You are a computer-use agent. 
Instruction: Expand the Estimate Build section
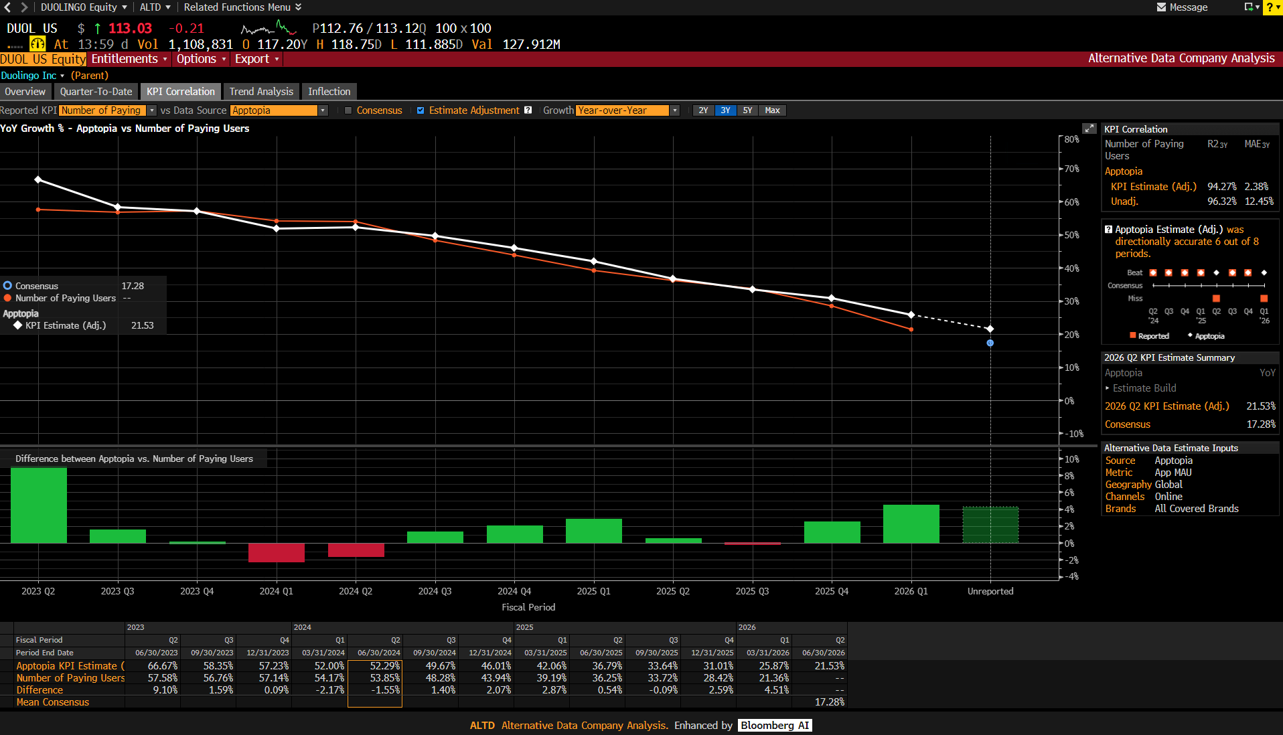pyautogui.click(x=1140, y=388)
